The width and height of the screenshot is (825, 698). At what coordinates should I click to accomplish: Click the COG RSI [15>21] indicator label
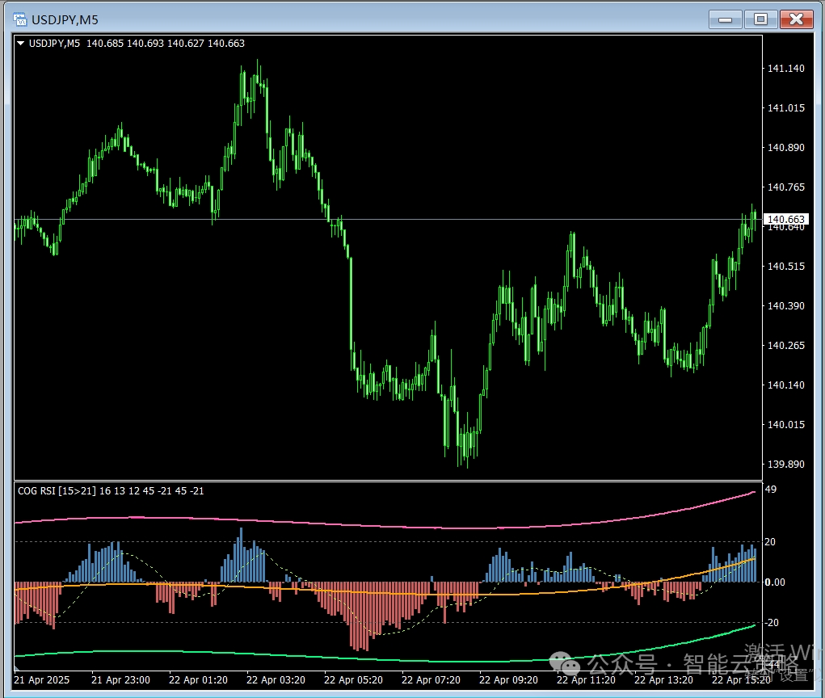pos(111,490)
